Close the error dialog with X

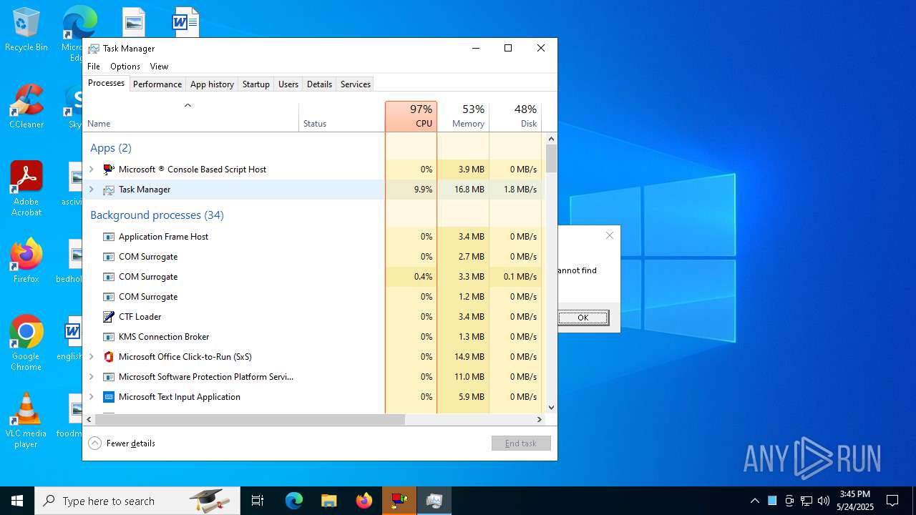610,235
